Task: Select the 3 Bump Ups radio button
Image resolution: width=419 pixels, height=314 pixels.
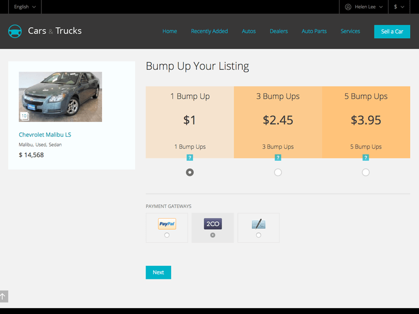Action: point(278,172)
